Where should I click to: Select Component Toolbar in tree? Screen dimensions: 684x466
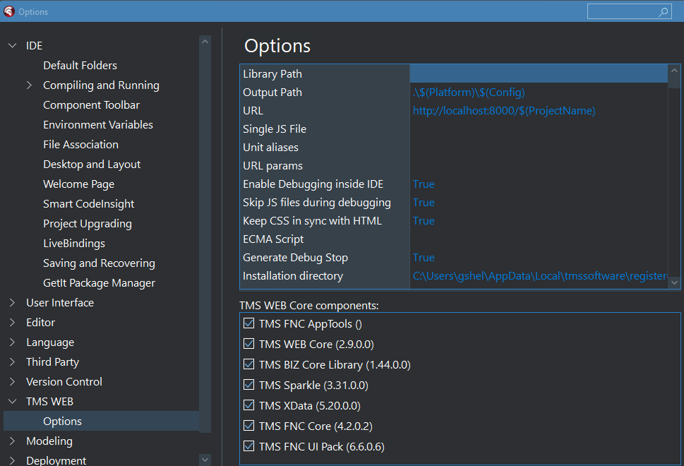pos(91,105)
